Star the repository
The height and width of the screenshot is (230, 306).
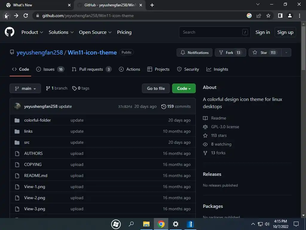click(265, 52)
